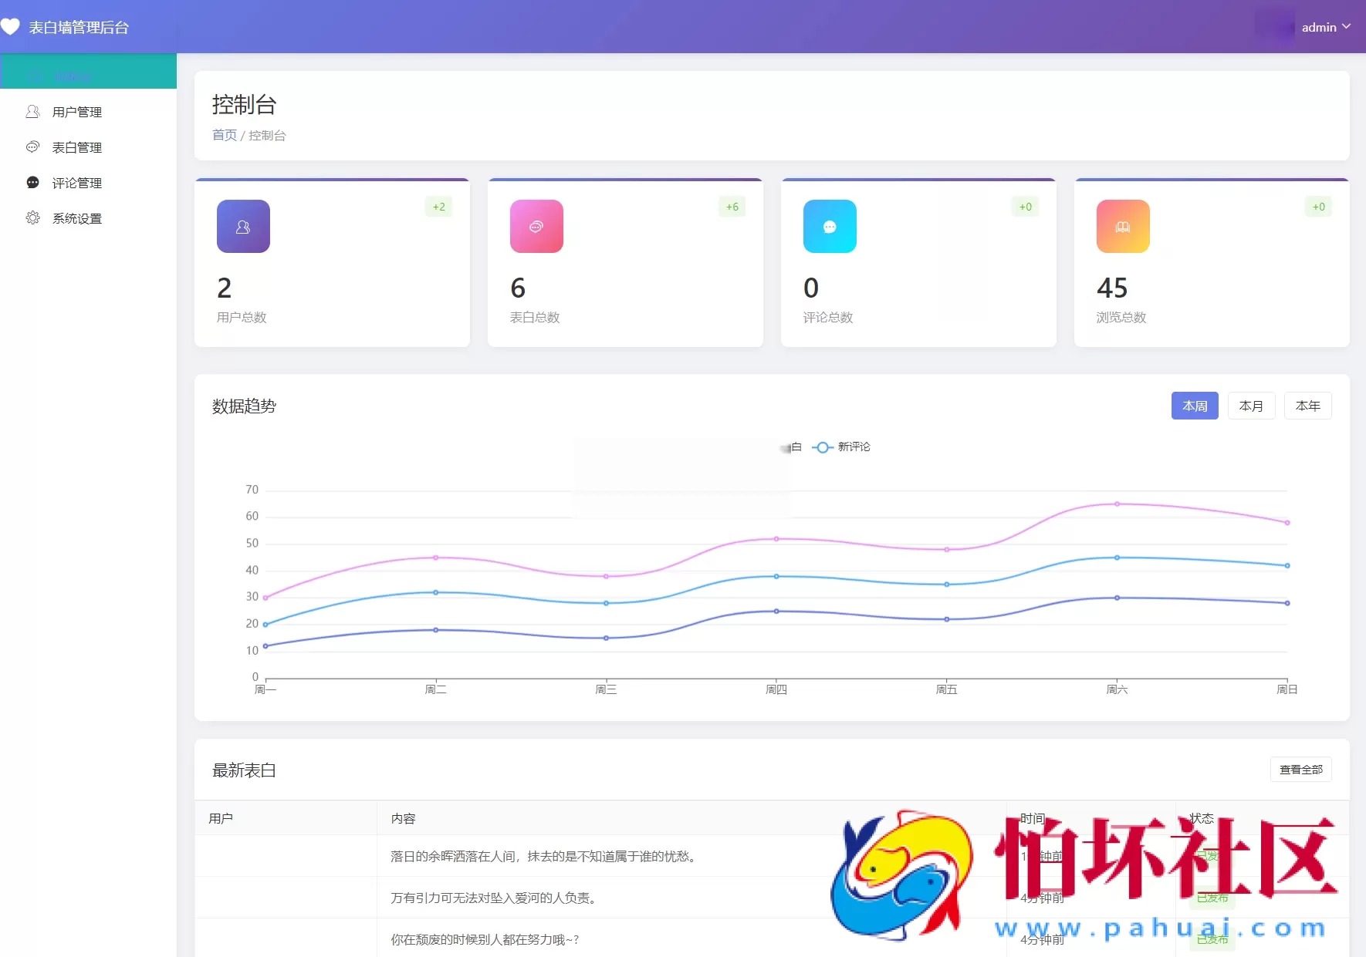Open 表白管理 from the sidebar

[x=76, y=147]
